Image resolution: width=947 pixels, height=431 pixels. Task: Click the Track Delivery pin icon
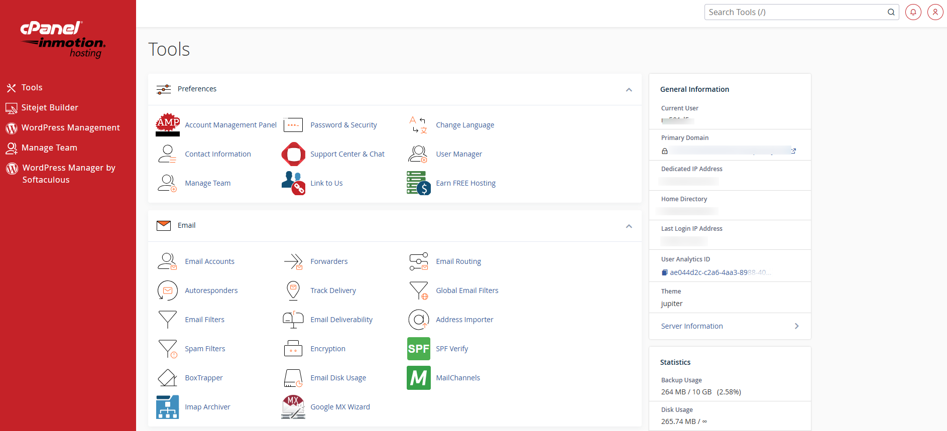[x=293, y=290]
